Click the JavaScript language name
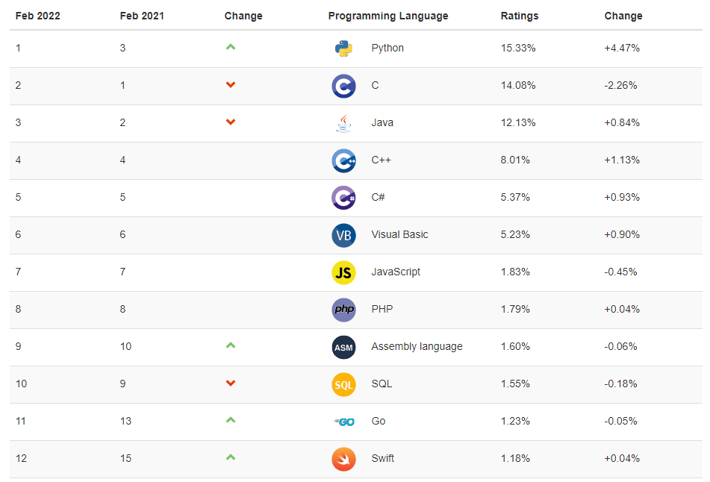 (x=396, y=272)
